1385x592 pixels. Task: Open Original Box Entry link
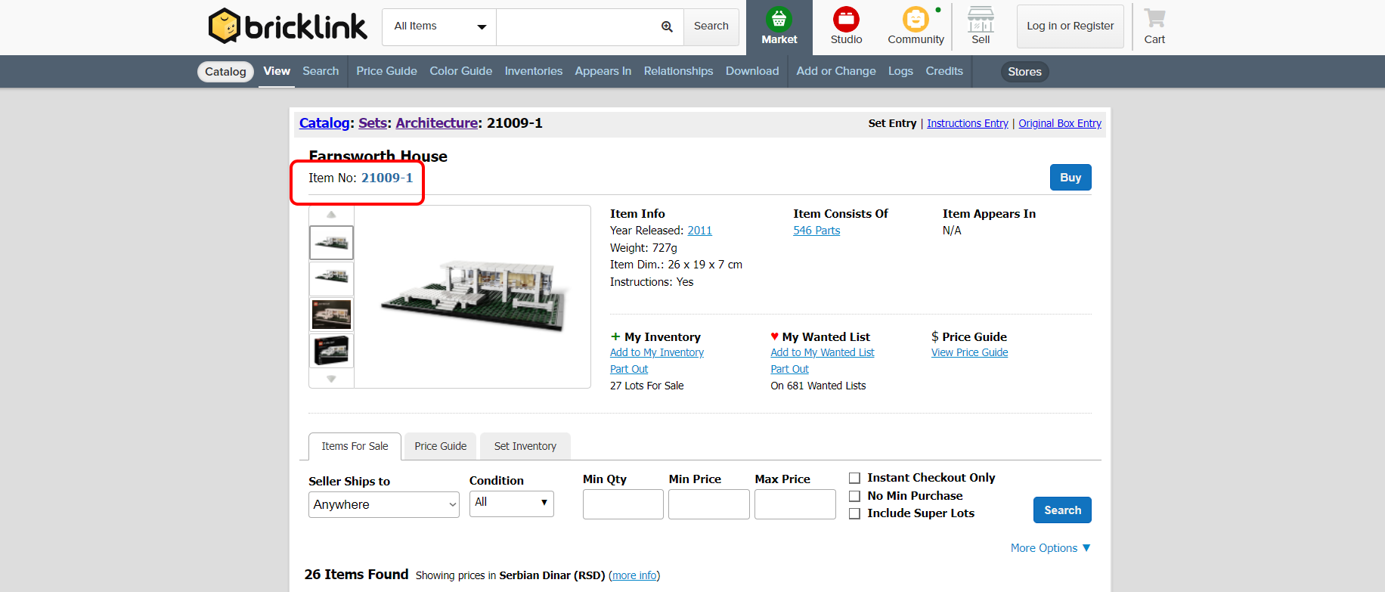tap(1060, 123)
